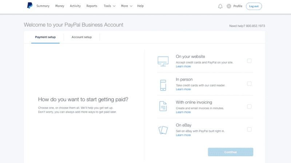Open the Profile link

238,6
